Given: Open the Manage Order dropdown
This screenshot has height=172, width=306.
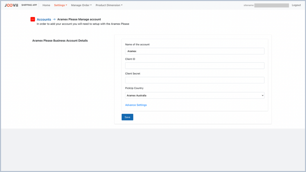Looking at the screenshot, I should [81, 5].
